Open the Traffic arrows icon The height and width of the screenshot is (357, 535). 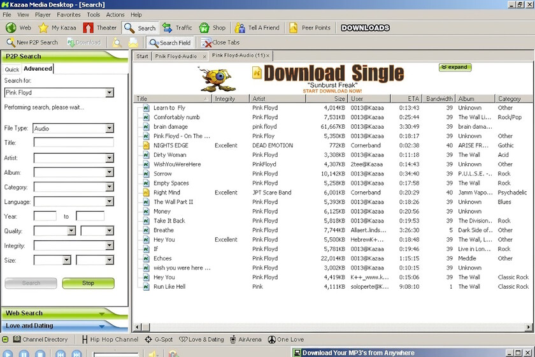pos(168,28)
